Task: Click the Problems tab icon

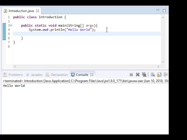Action: tap(5, 75)
